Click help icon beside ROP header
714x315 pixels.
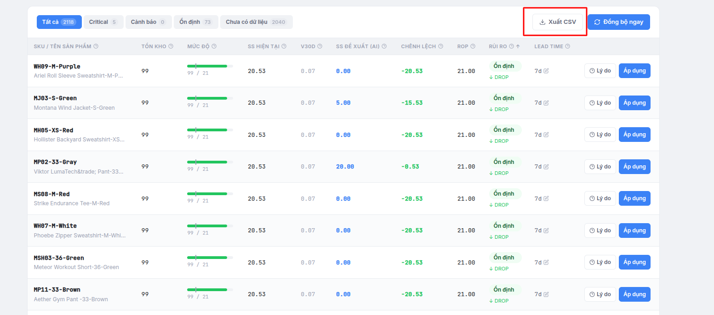(x=473, y=46)
